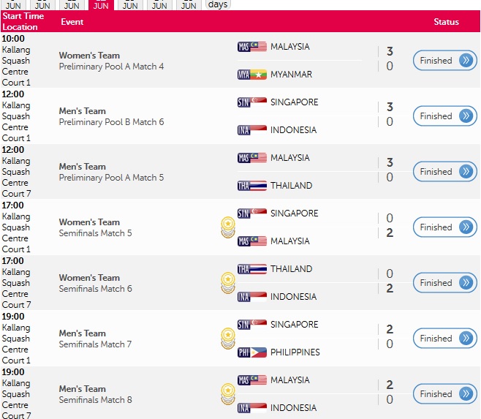The image size is (481, 419).
Task: Click Malaysia flag in Women's Pool A Match 4
Action: click(x=252, y=47)
